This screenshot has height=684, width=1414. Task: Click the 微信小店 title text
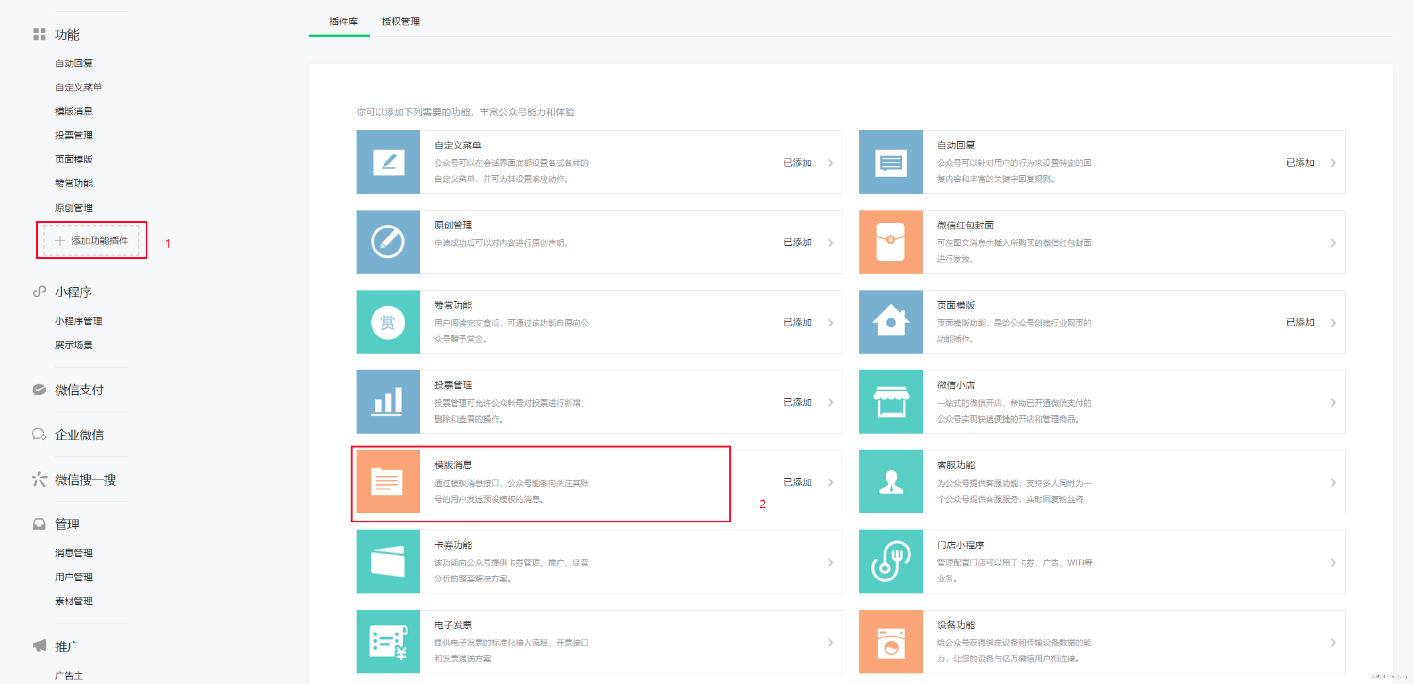coord(956,385)
